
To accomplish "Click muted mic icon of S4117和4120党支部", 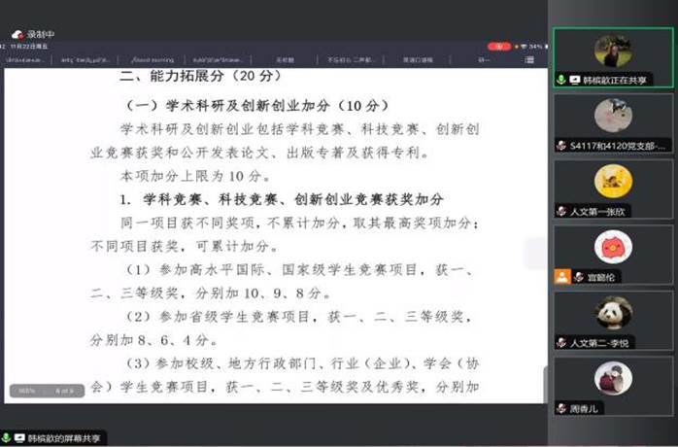I will 561,146.
